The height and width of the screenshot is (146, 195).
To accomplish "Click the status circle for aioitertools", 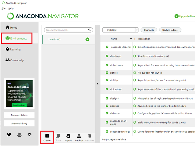I will coord(135,89).
